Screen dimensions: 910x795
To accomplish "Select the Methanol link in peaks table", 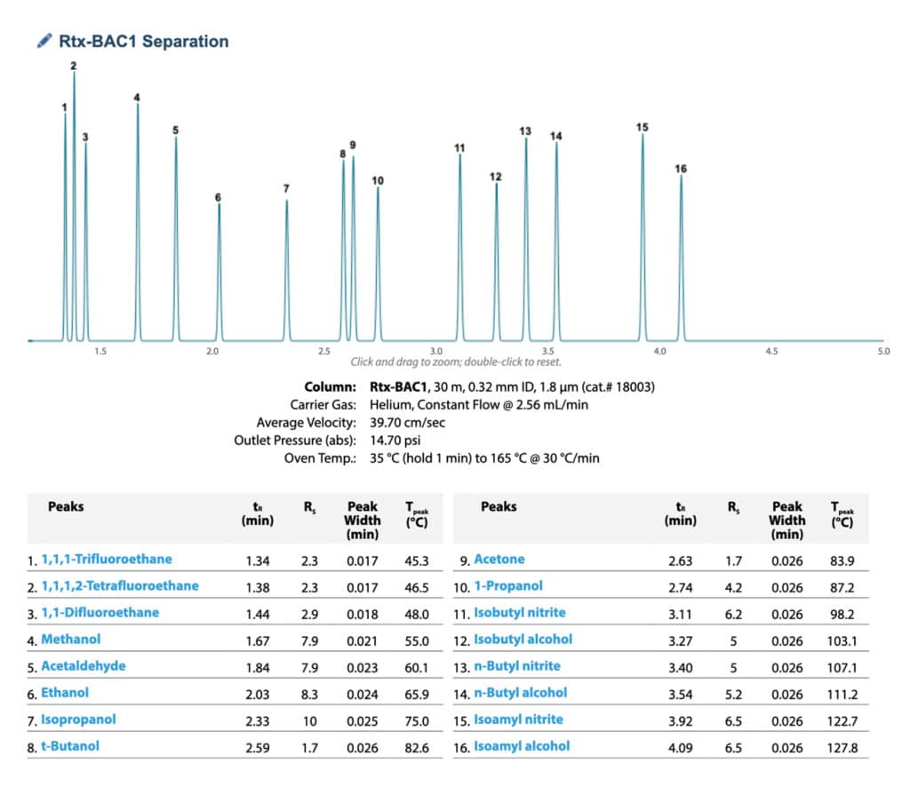I will point(71,640).
